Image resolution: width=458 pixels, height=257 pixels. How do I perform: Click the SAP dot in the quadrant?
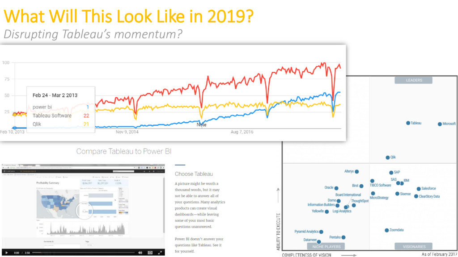pos(391,173)
